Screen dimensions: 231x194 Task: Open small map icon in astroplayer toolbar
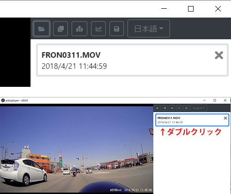pos(172,108)
